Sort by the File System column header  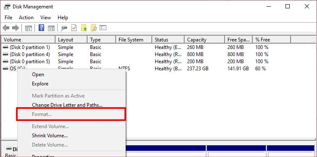click(134, 40)
